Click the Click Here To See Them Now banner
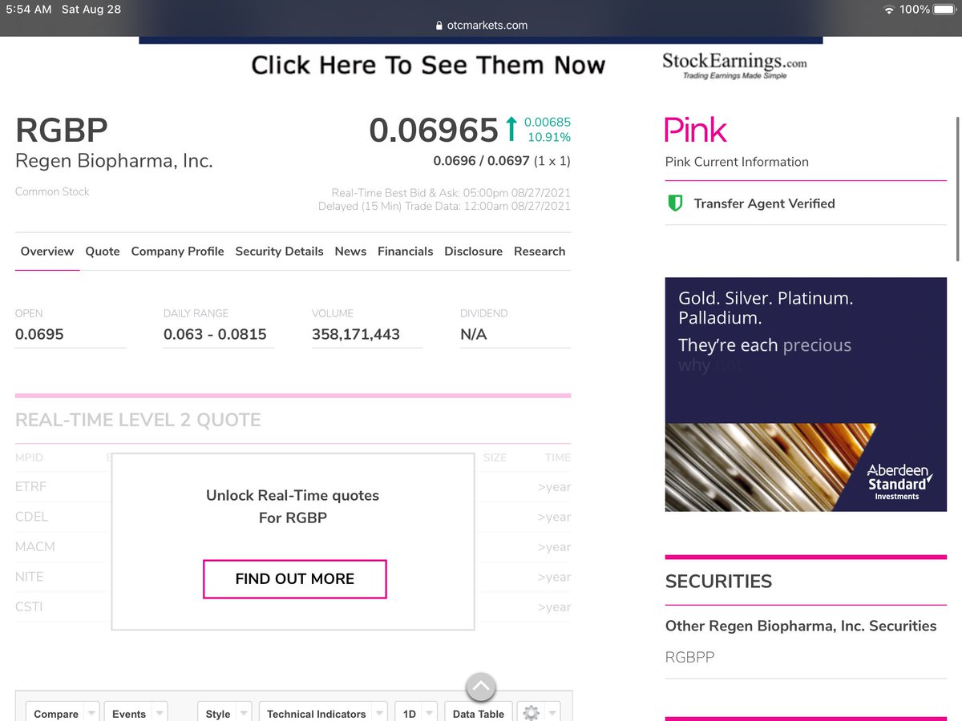962x721 pixels. (428, 65)
